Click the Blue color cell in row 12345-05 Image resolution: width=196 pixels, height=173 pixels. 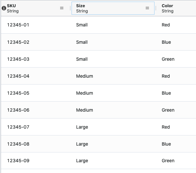pos(166,93)
